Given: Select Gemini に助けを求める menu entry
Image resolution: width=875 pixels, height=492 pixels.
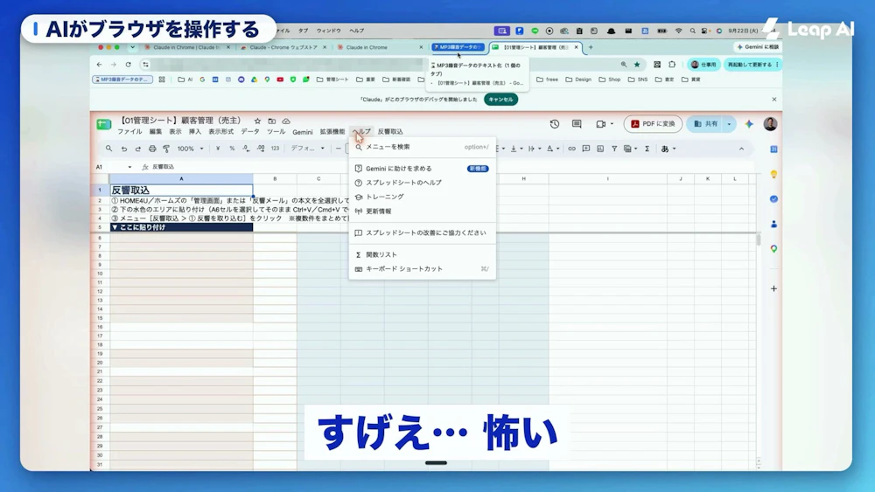Looking at the screenshot, I should coord(422,169).
